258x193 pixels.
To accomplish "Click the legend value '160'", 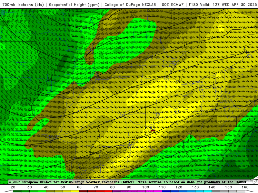I will tap(245, 187).
